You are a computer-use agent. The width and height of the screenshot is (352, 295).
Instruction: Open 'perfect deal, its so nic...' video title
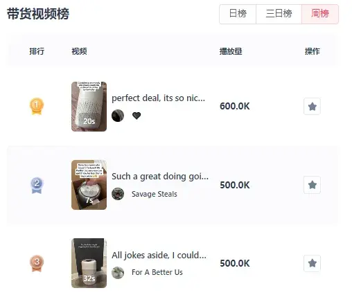(x=158, y=98)
